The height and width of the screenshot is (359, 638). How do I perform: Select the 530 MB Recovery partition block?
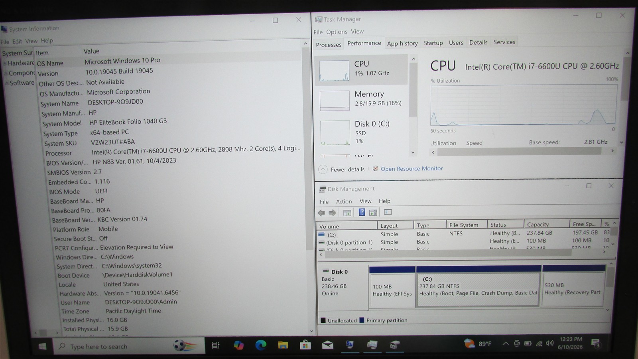(x=573, y=286)
